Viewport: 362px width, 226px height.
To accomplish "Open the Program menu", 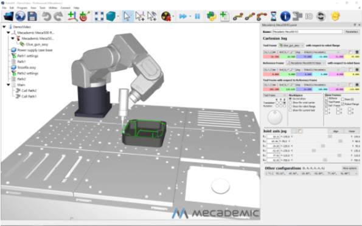I will click(x=22, y=8).
